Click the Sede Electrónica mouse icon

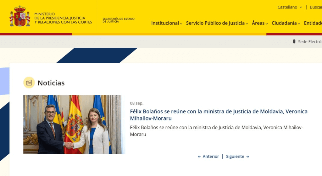pyautogui.click(x=294, y=42)
